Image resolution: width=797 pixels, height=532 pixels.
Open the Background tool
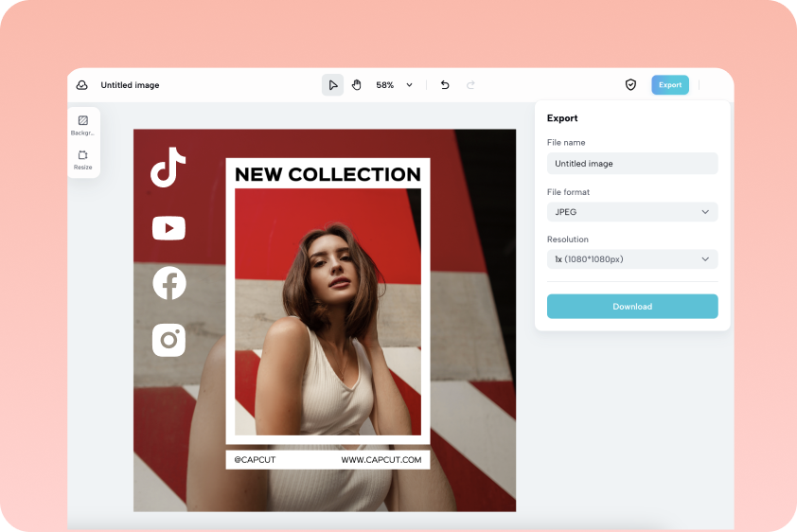pyautogui.click(x=83, y=125)
